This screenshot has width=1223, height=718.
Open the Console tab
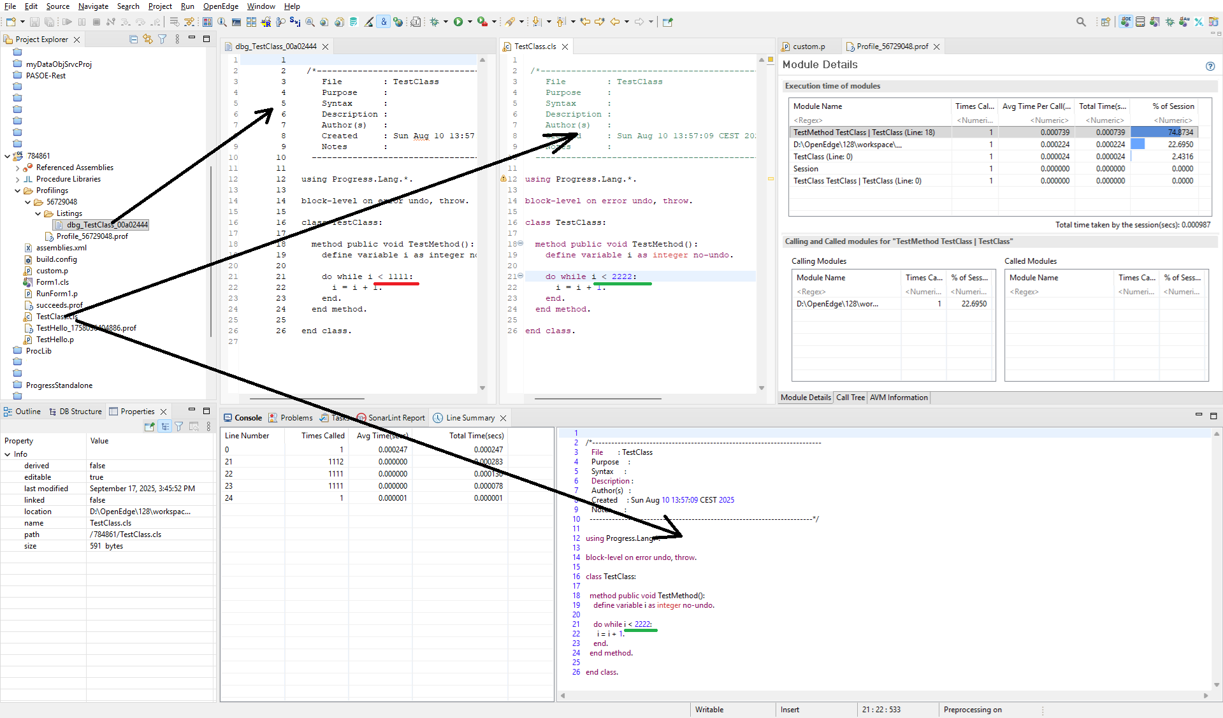(x=243, y=418)
